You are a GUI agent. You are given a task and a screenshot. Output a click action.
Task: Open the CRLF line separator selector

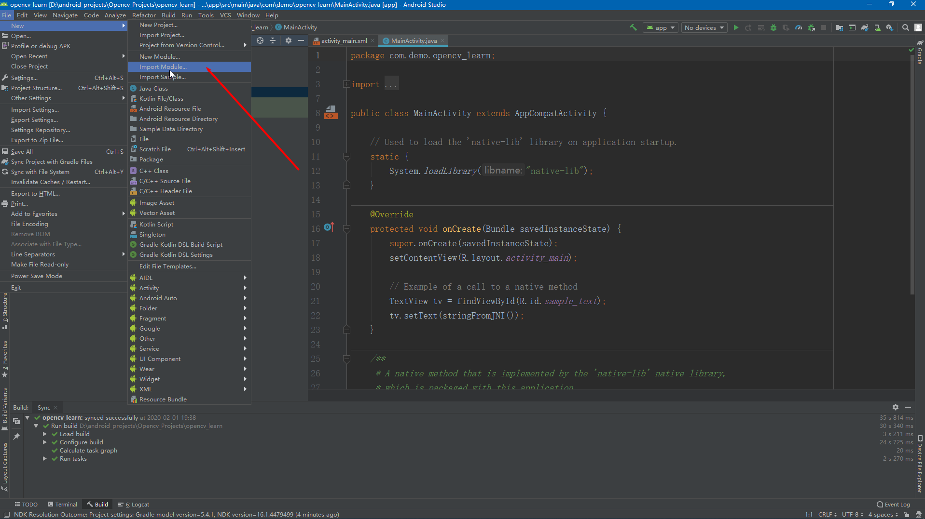827,514
